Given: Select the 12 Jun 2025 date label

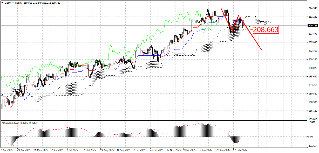Looking at the screenshot, I should (x=57, y=150).
